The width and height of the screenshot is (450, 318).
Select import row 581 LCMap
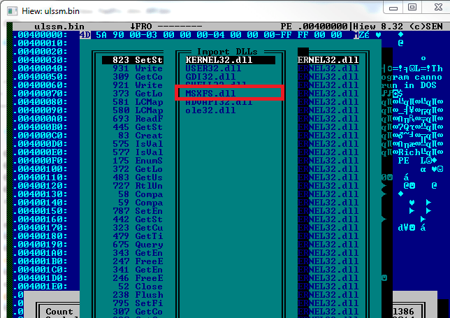(x=138, y=102)
